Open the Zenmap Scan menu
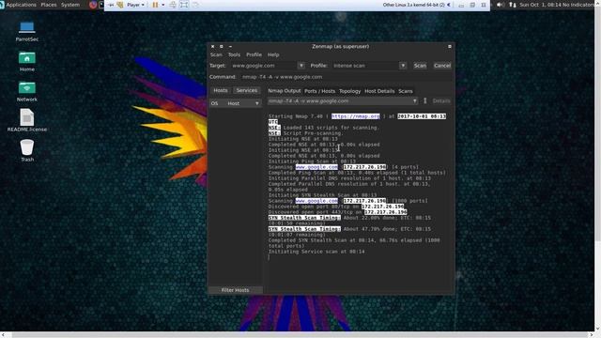Viewport: 601px width, 338px height. (216, 54)
